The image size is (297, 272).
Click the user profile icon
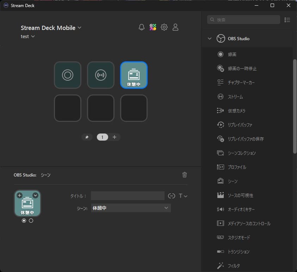[x=175, y=27]
